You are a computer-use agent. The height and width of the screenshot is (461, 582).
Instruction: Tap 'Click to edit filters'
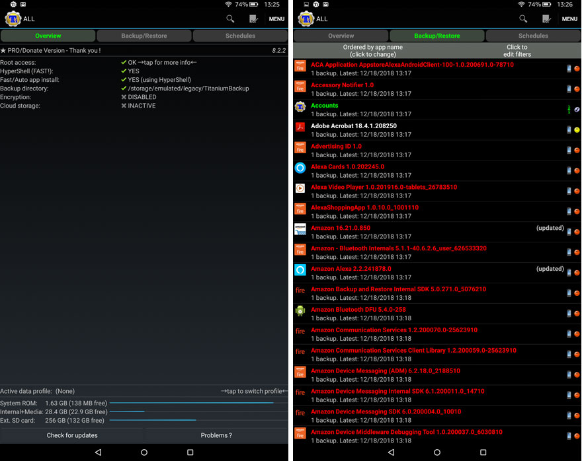point(517,51)
